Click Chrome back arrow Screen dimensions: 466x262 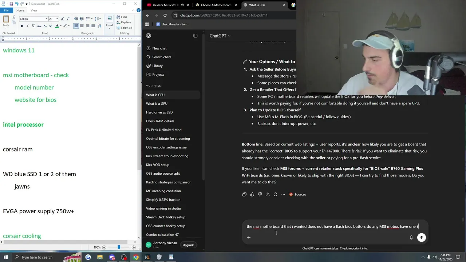pos(147,15)
